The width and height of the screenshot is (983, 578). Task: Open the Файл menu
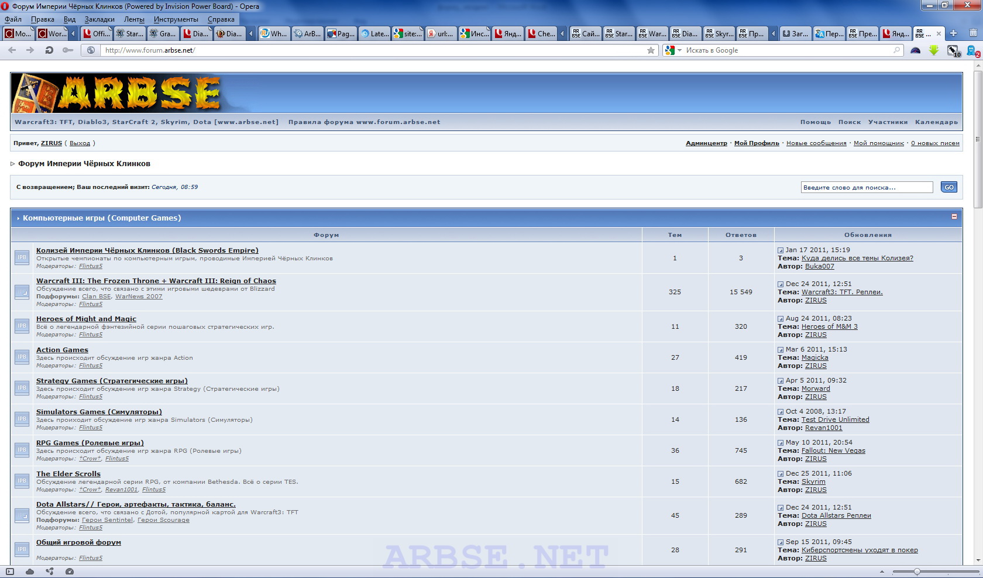pyautogui.click(x=13, y=19)
